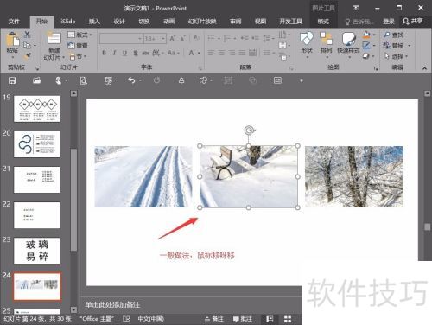The image size is (432, 325).
Task: Click the Comments (批注) button in status bar
Action: coord(243,319)
